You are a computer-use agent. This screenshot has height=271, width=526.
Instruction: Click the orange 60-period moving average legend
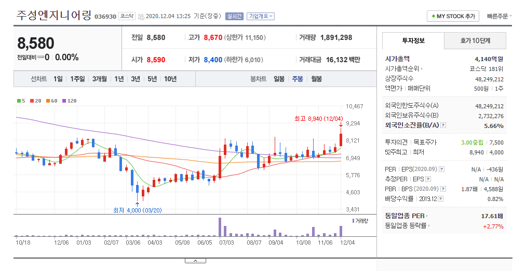click(51, 101)
